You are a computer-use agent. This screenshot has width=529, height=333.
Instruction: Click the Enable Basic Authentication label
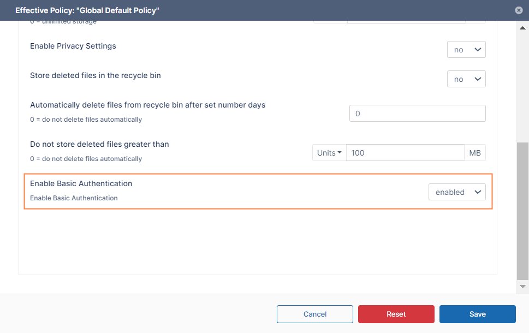pyautogui.click(x=81, y=183)
